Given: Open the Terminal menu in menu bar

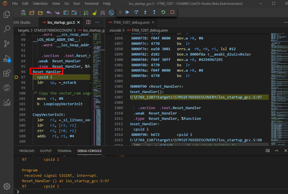Looking at the screenshot, I should [91, 4].
